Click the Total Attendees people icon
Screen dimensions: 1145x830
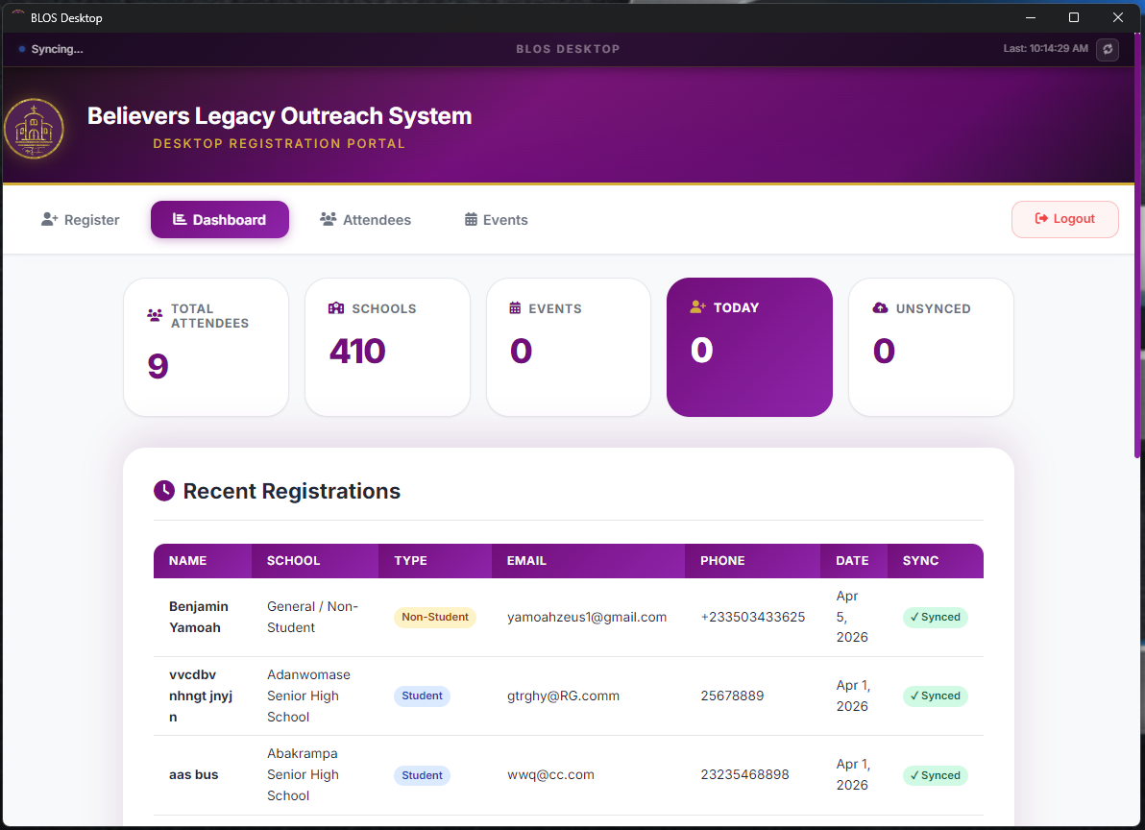(x=155, y=316)
